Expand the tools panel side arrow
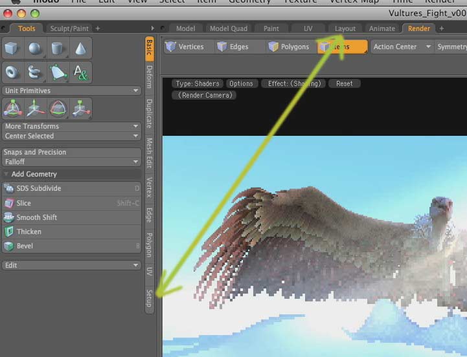Viewport: 467px width, 357px height. click(152, 28)
